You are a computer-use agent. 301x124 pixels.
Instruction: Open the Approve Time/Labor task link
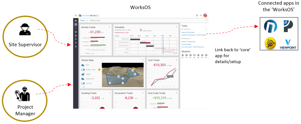pos(188,32)
